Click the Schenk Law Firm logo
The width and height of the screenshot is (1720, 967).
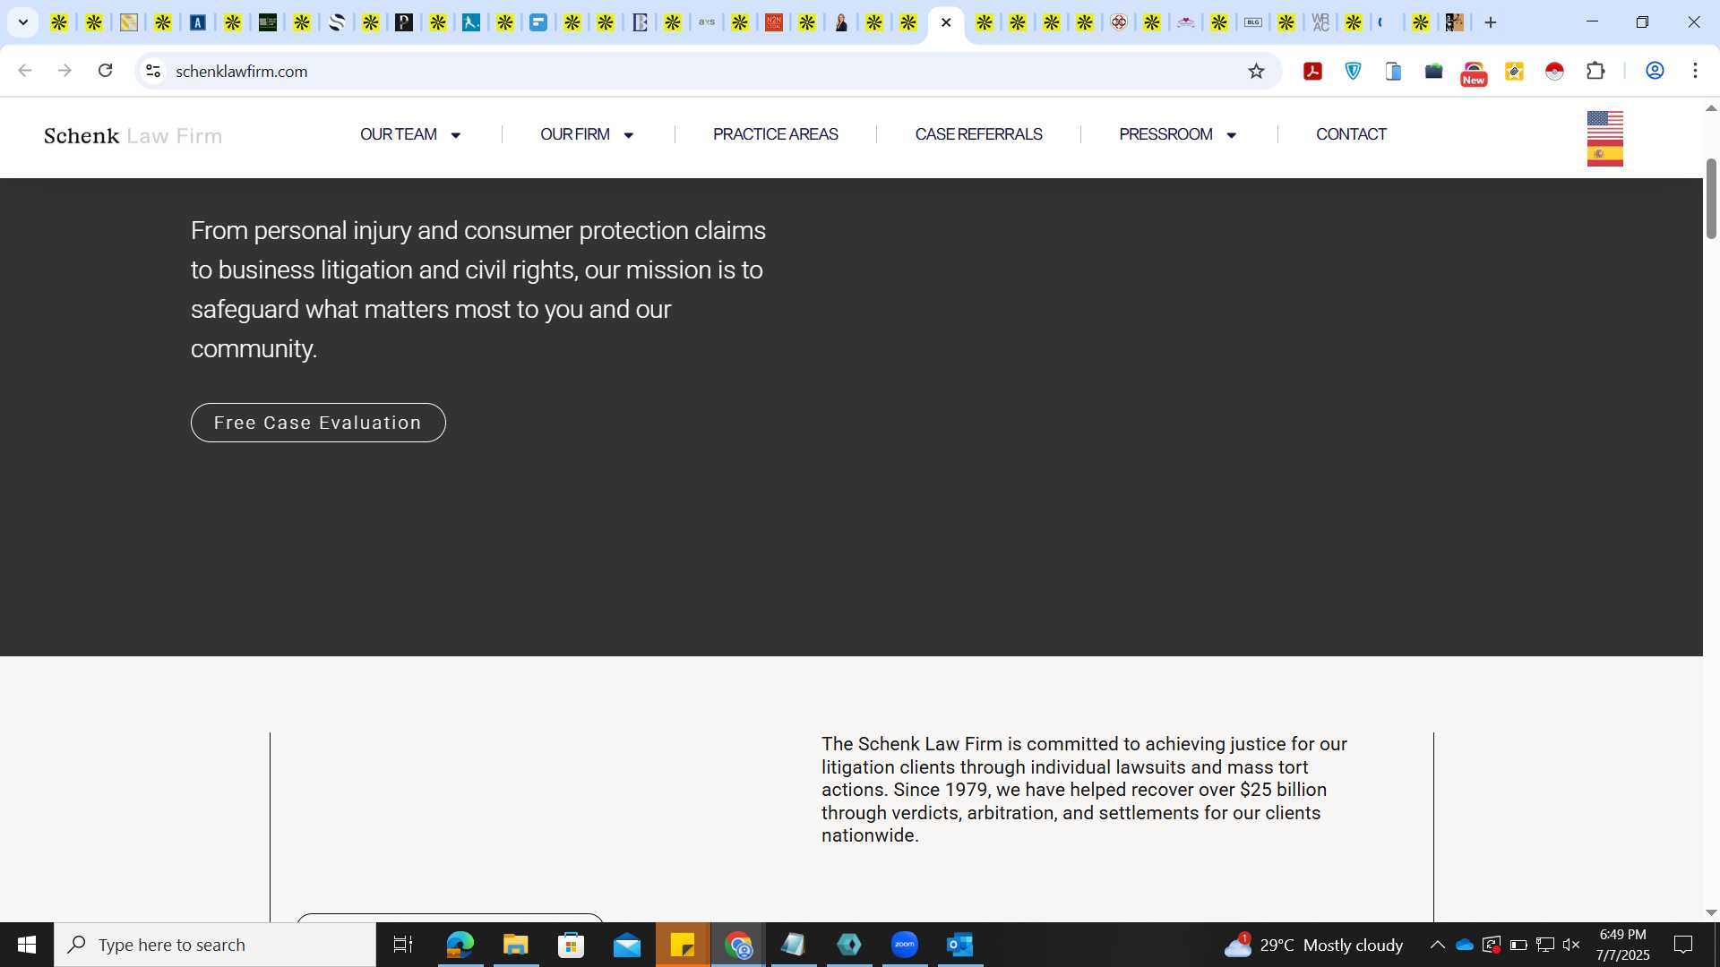coord(133,136)
